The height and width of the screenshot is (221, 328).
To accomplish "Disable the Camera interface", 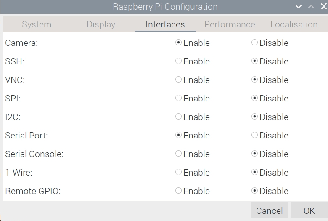I will tap(254, 43).
